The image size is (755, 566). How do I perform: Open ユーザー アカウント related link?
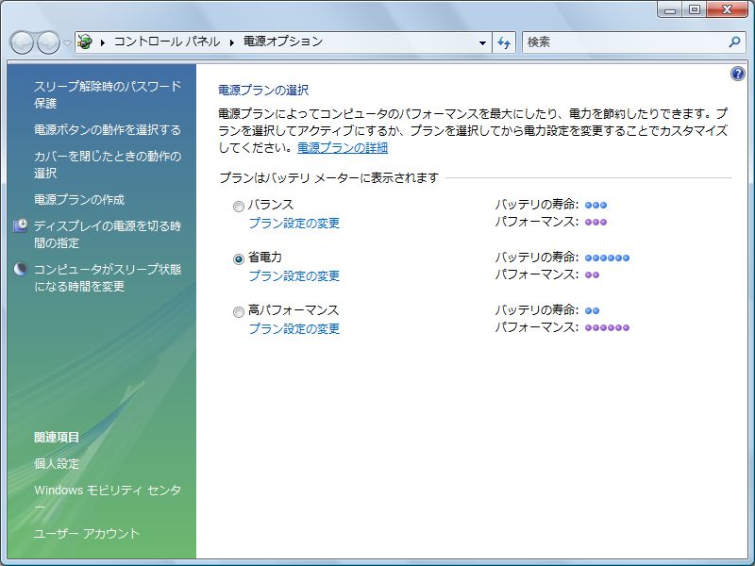[87, 533]
